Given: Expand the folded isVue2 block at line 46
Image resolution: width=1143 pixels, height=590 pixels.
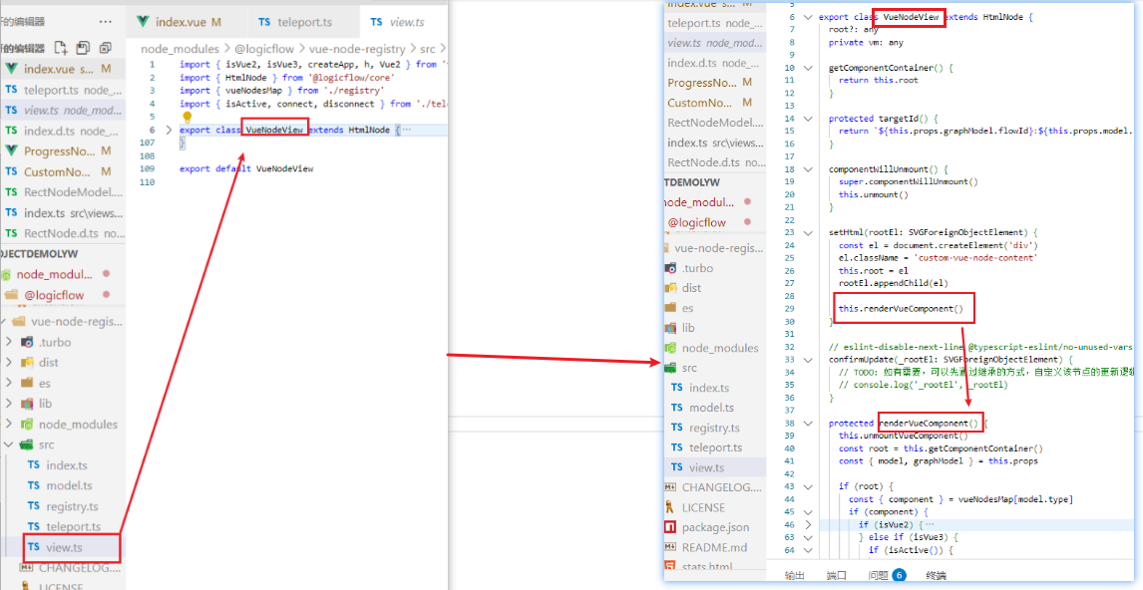Looking at the screenshot, I should (807, 523).
